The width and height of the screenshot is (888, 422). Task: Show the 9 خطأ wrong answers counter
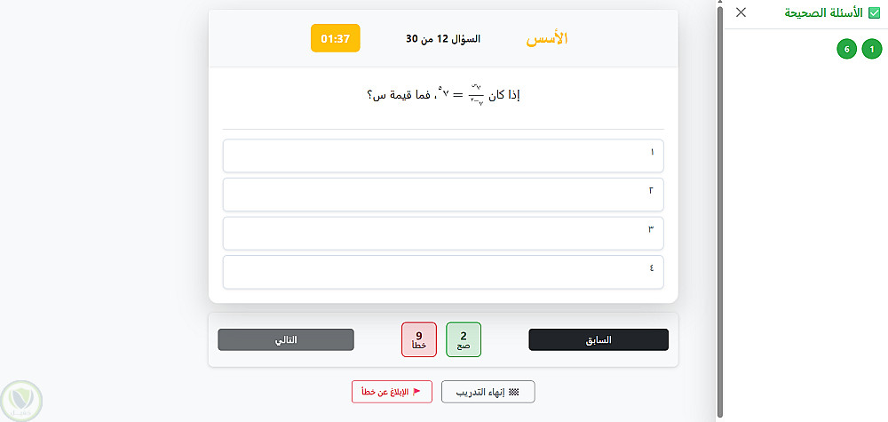tap(419, 339)
